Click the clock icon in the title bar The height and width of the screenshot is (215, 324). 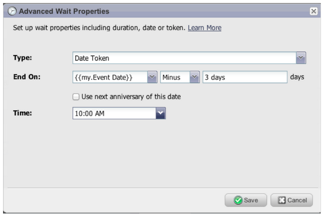coord(12,11)
